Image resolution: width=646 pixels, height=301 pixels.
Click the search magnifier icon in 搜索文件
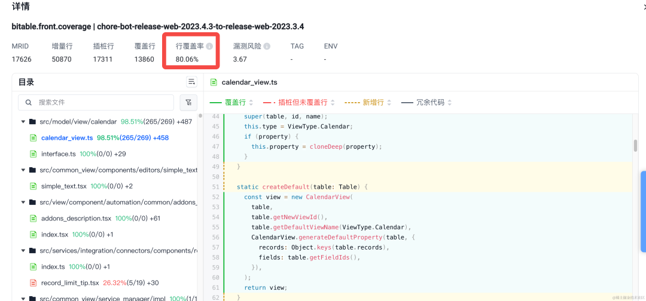click(29, 102)
